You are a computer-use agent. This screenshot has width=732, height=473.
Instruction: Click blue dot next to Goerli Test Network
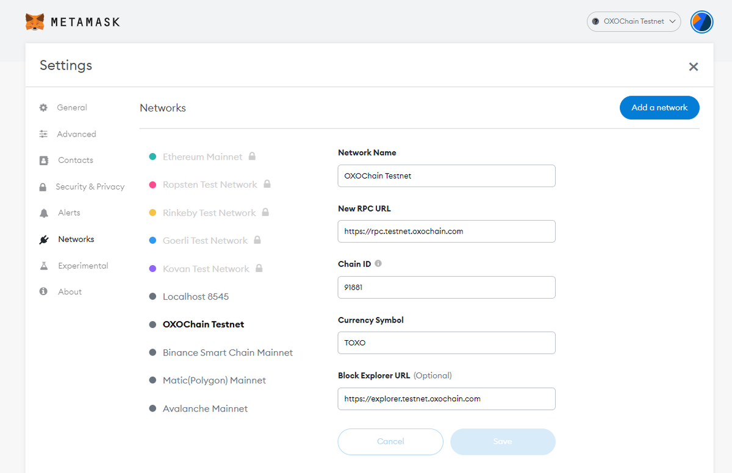click(x=152, y=241)
